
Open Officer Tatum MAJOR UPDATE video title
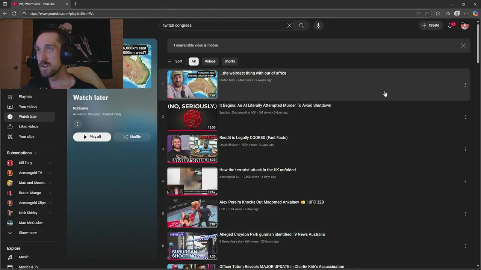282,267
